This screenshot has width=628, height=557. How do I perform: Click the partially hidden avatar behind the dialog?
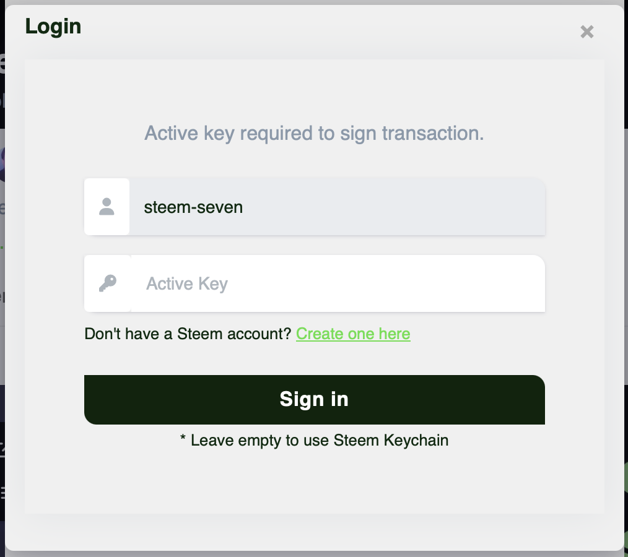click(x=2, y=162)
